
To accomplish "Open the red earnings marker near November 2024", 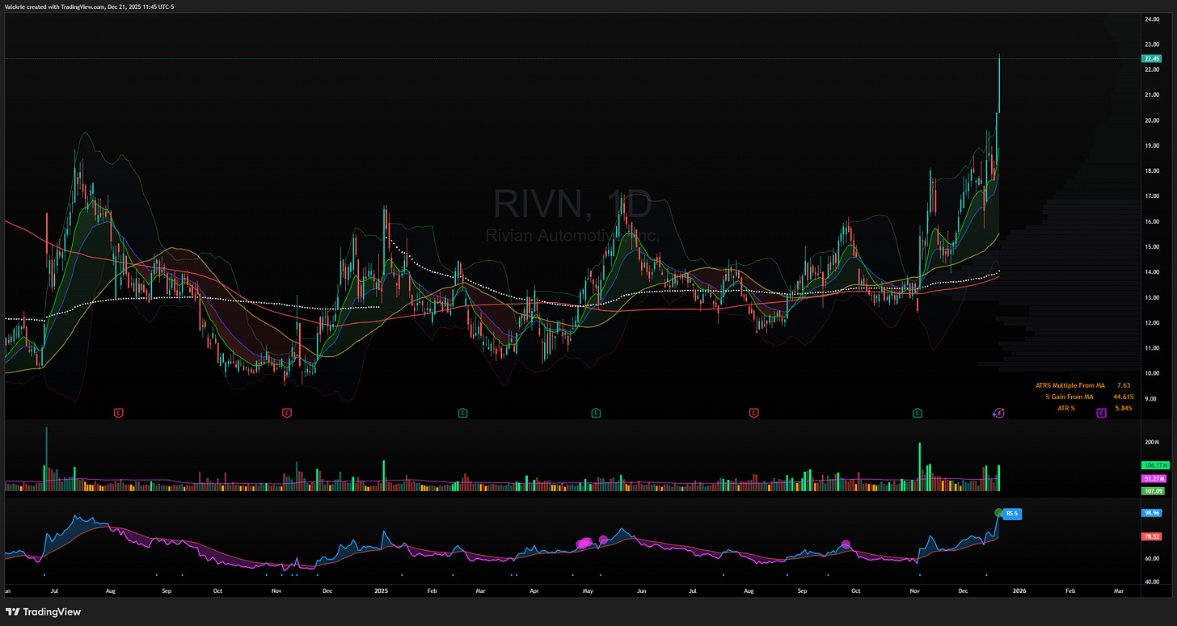I will 286,413.
